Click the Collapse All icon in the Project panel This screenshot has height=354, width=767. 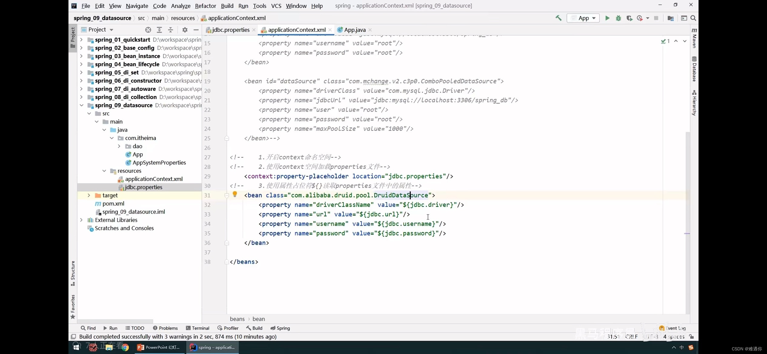pos(171,30)
